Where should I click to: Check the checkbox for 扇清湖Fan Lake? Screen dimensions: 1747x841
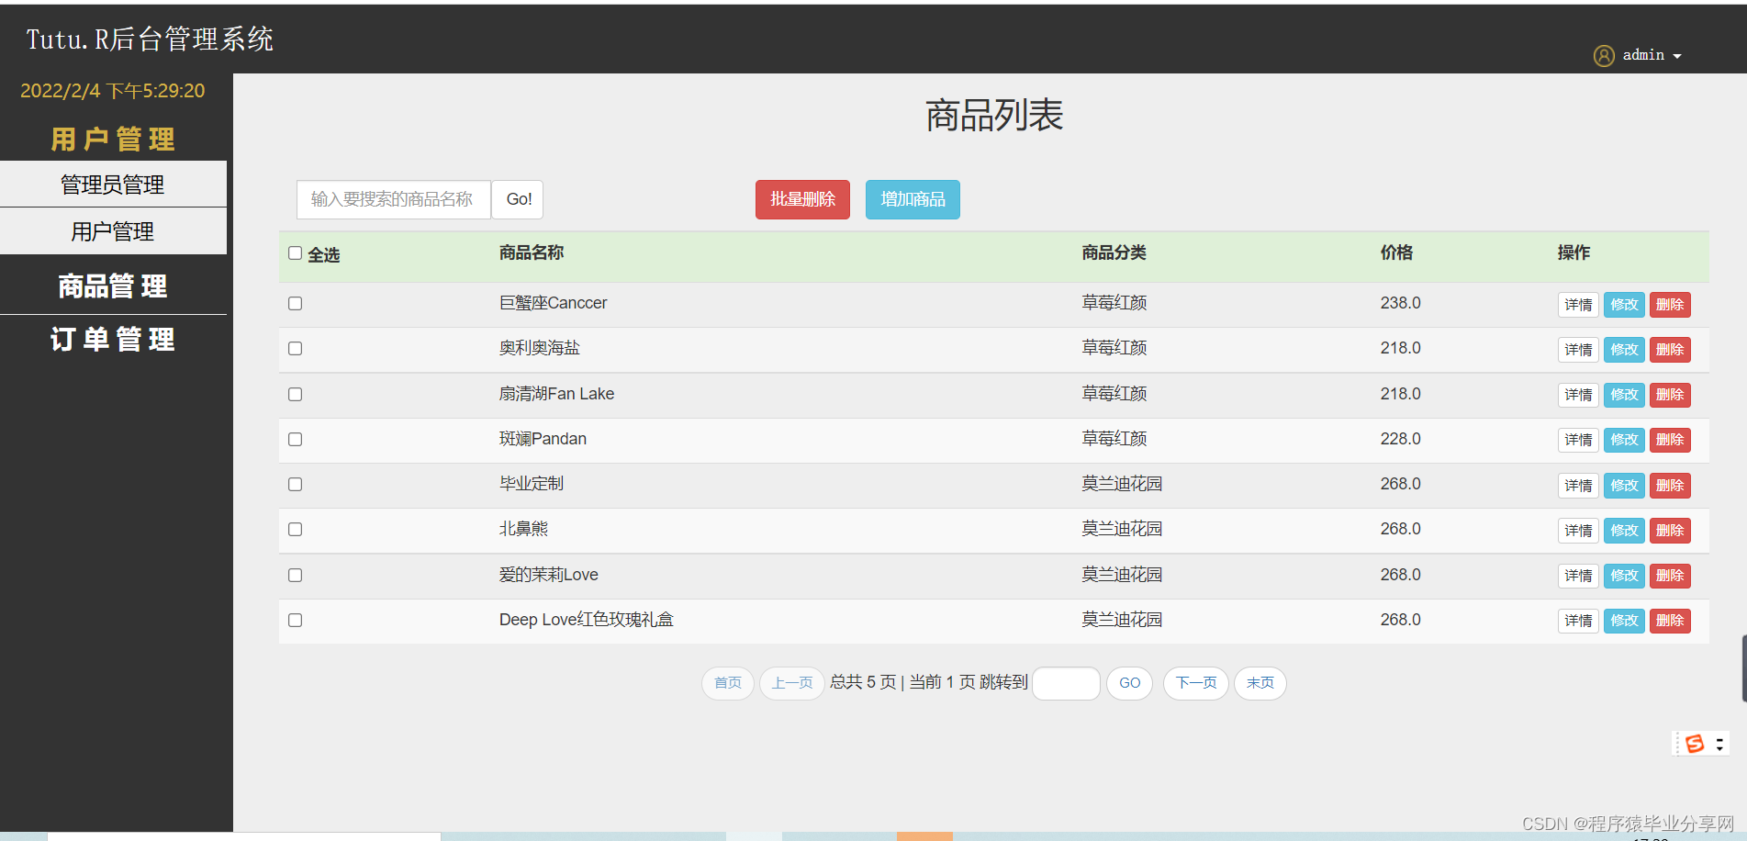(295, 394)
